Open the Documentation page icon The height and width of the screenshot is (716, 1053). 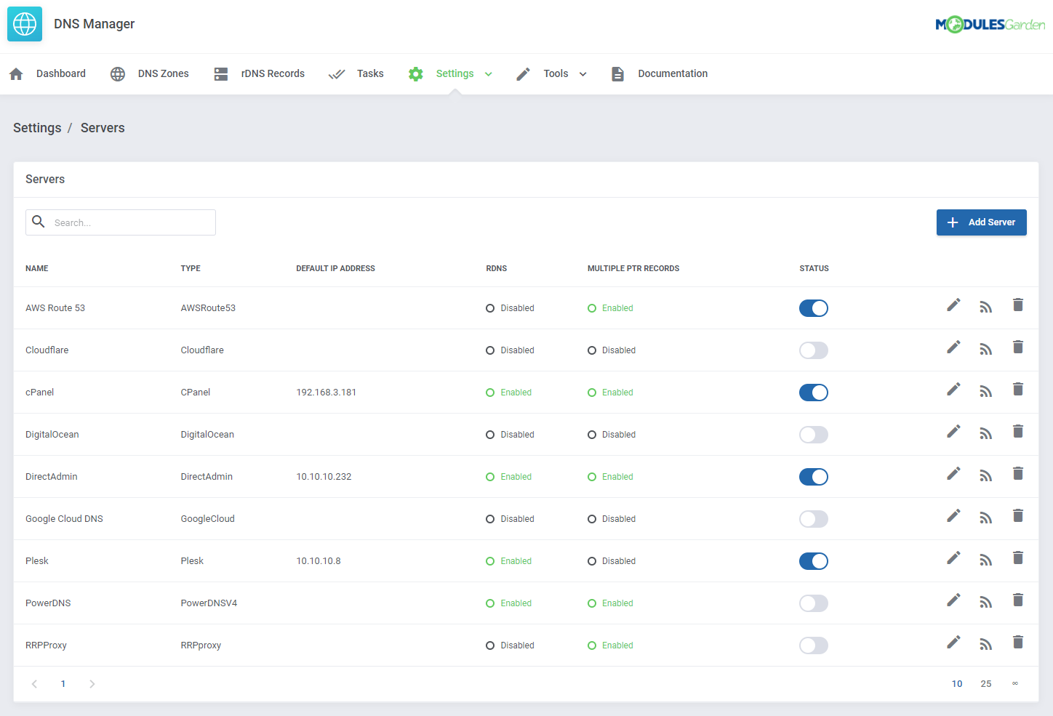pyautogui.click(x=617, y=73)
